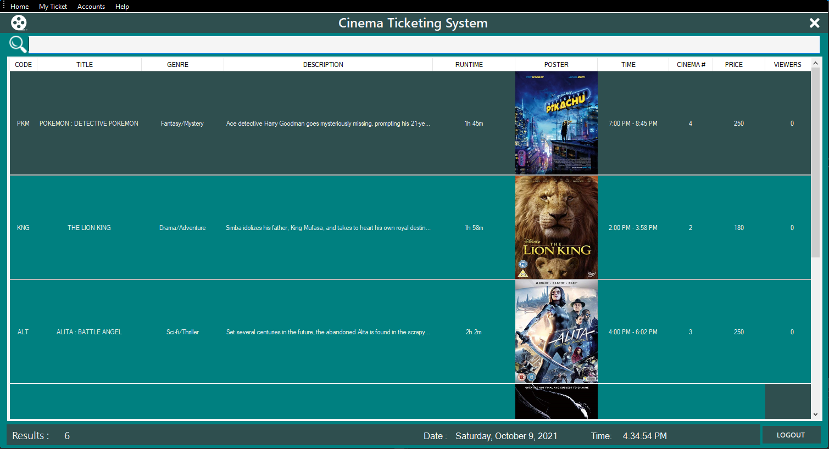Select the THE LION KING title cell
Screen dimensions: 829x449
pyautogui.click(x=89, y=228)
